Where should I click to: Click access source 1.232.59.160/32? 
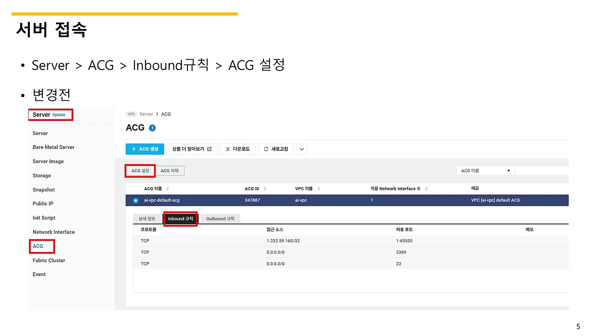pyautogui.click(x=283, y=241)
